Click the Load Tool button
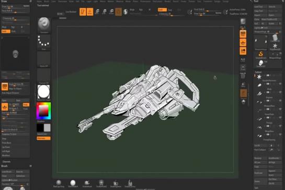 (261, 7)
